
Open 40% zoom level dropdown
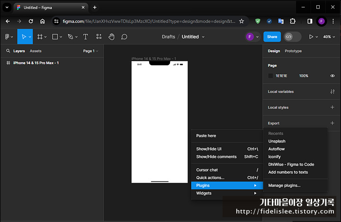pyautogui.click(x=329, y=37)
